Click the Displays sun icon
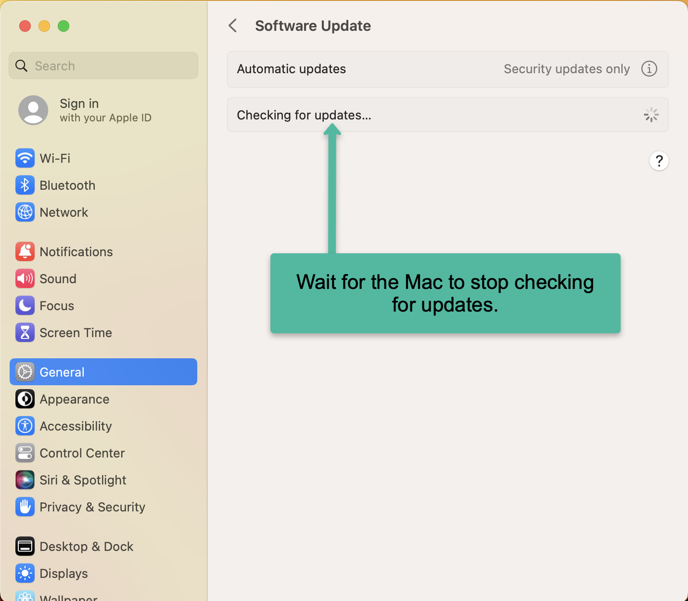 pyautogui.click(x=25, y=573)
